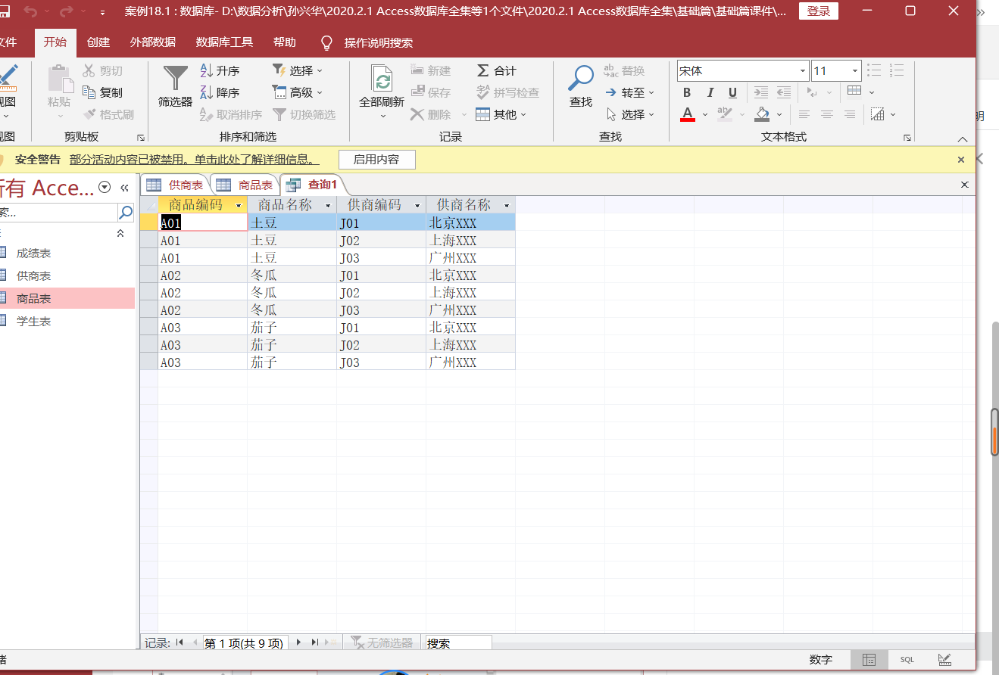Click the select-all corner of datasheet

[x=149, y=205]
